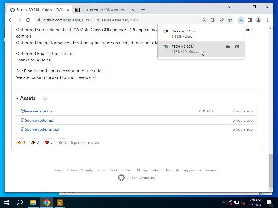Open the Docs footer link

click(x=113, y=170)
